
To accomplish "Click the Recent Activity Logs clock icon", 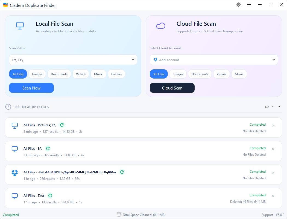I will click(8, 107).
